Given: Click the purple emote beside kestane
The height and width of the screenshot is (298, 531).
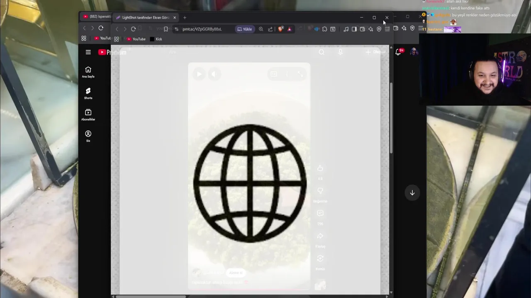Looking at the screenshot, I should [x=452, y=29].
